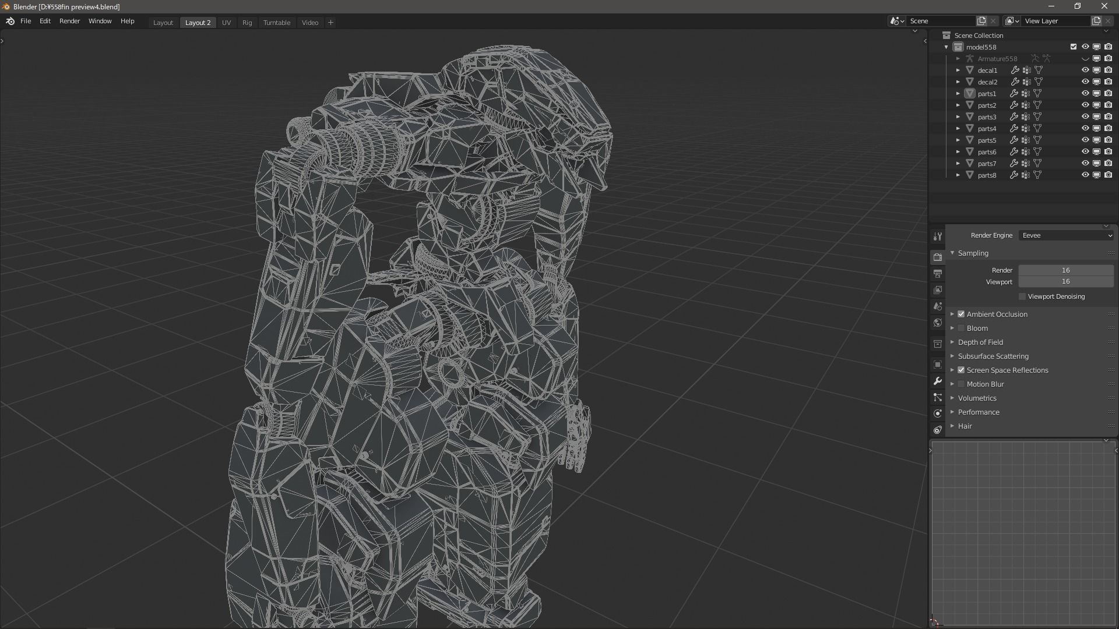Screen dimensions: 1119x629
Task: Click the Scene name field
Action: (941, 21)
